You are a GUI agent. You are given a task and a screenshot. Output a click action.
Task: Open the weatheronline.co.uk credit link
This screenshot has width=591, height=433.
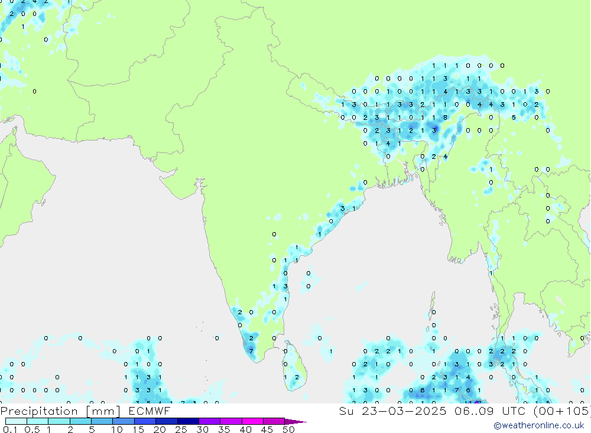pos(539,425)
